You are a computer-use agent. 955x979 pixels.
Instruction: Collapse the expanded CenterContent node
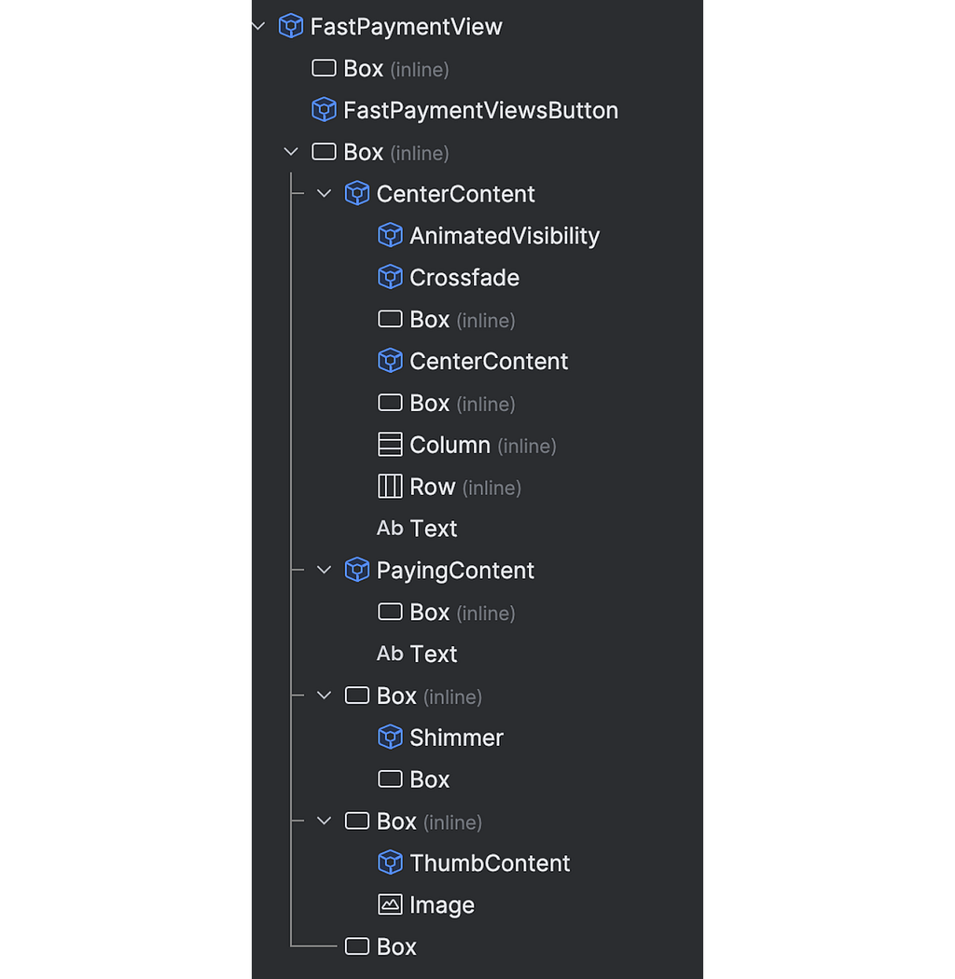point(324,194)
